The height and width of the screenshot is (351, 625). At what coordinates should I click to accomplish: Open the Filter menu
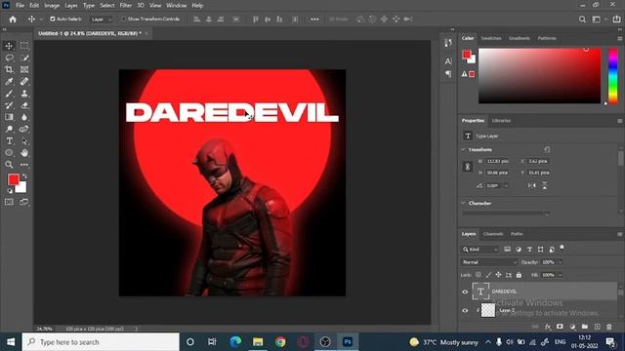pyautogui.click(x=126, y=6)
